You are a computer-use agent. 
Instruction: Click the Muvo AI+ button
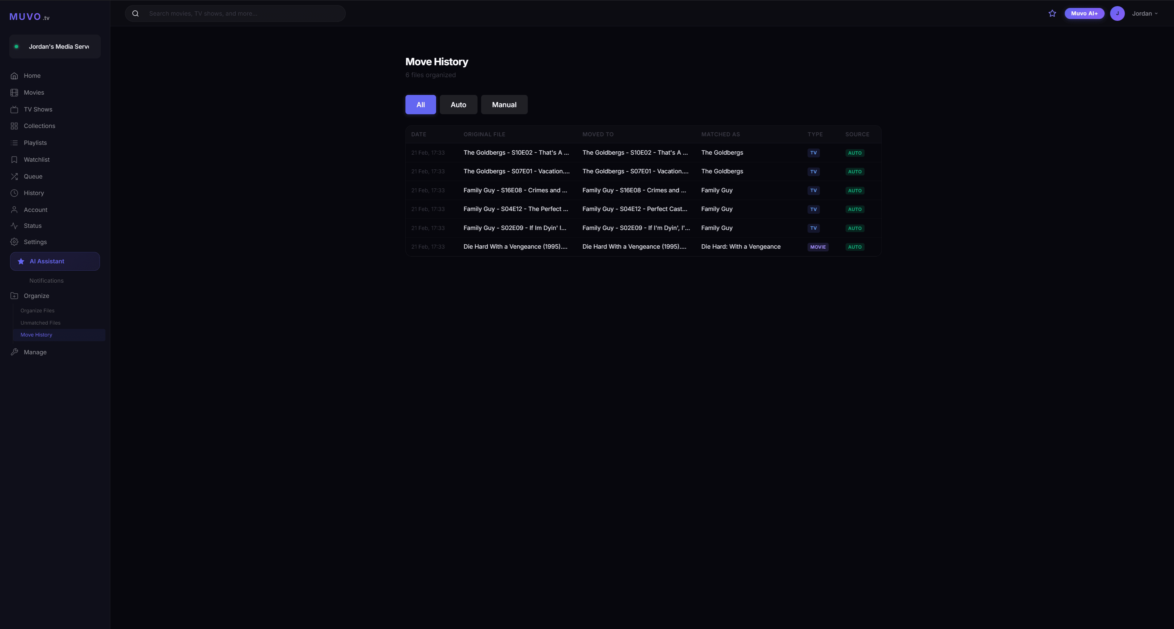tap(1084, 13)
